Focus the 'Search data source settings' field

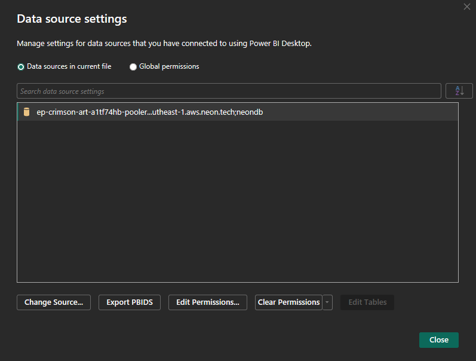tap(229, 91)
